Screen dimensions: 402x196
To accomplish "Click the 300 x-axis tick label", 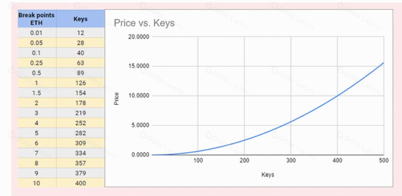I will pos(291,161).
